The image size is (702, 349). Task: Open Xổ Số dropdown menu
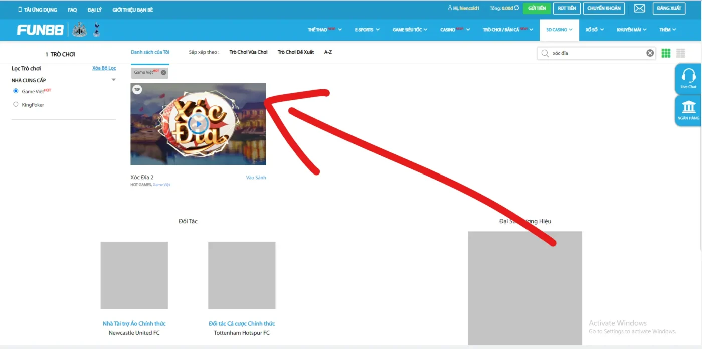coord(594,30)
